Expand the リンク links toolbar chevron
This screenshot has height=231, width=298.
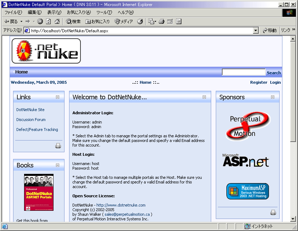tap(294, 29)
